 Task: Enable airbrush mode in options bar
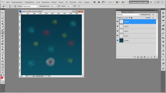coord(75,6)
